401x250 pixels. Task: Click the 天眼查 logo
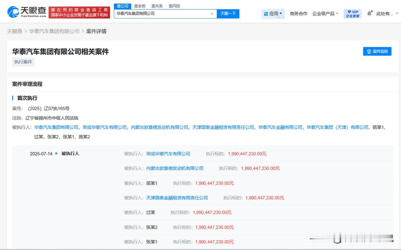(x=27, y=12)
